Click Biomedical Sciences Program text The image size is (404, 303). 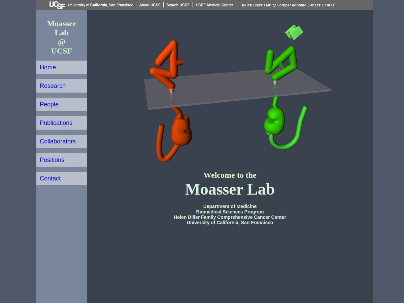[230, 212]
